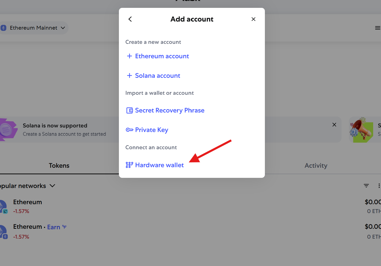Switch to the Tokens tab
The image size is (381, 266).
pos(59,166)
